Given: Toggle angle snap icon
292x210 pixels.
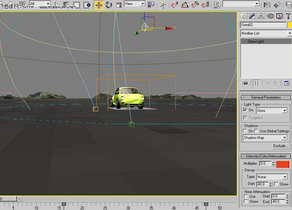Looking at the screenshot, I should click(185, 5).
